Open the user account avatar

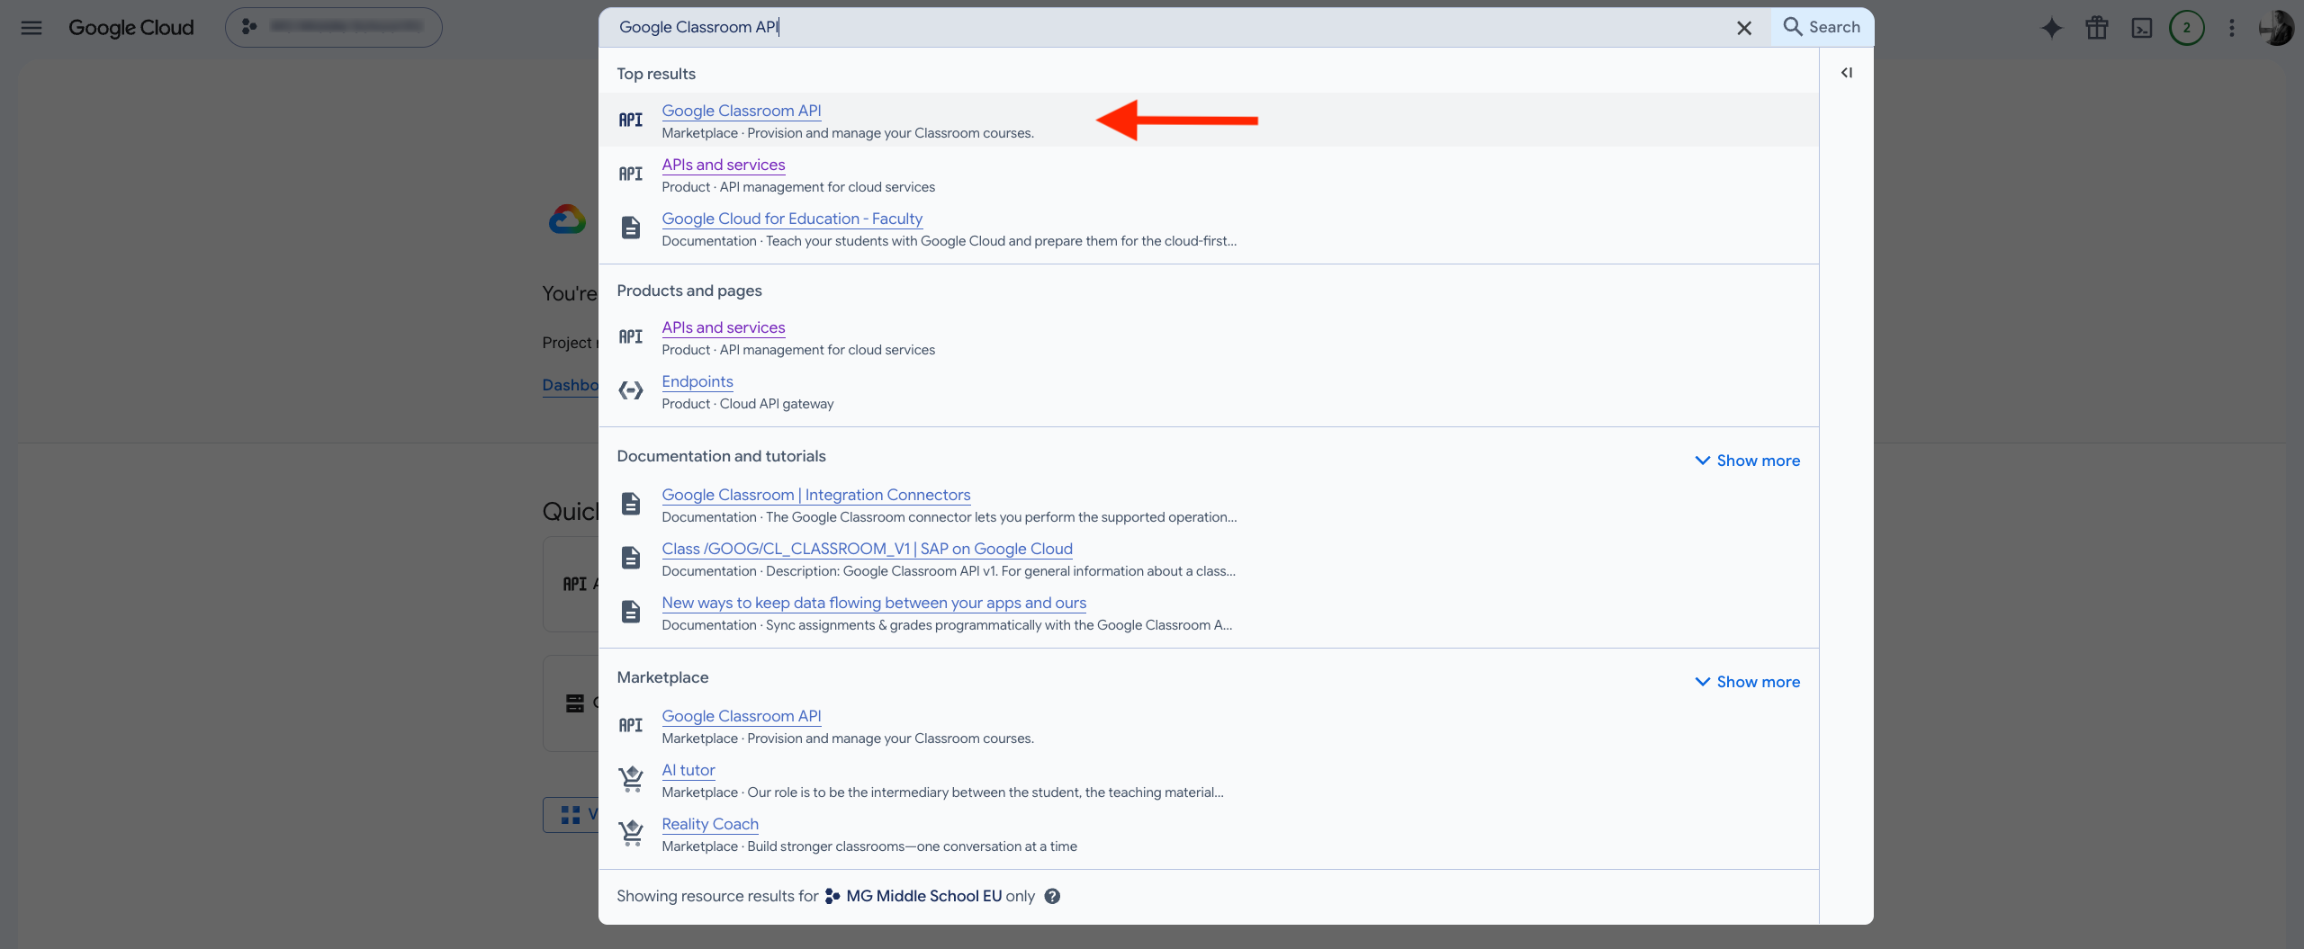click(x=2276, y=28)
